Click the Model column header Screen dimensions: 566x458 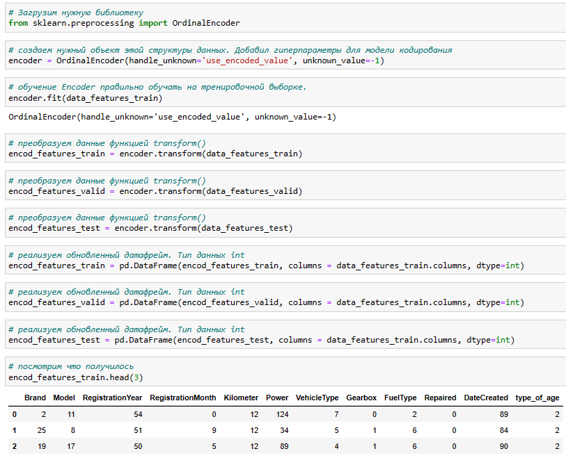tap(64, 398)
